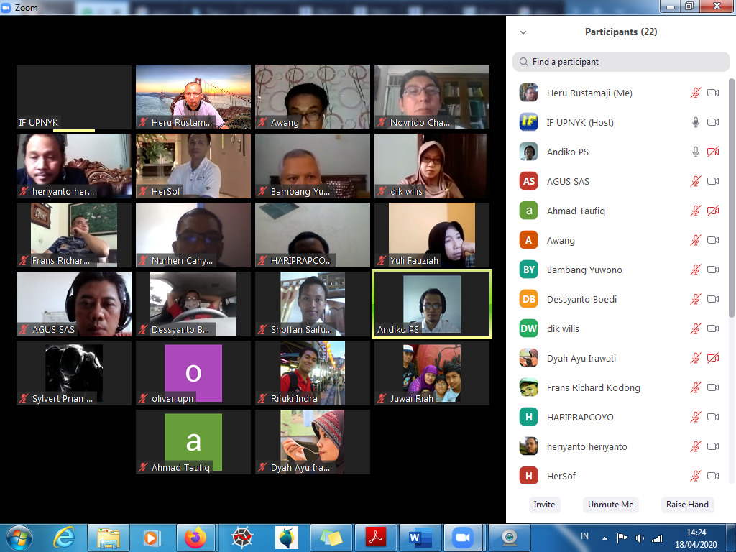Toggle the microphone icon for IF UPNYK host
The image size is (736, 552).
[x=695, y=122]
